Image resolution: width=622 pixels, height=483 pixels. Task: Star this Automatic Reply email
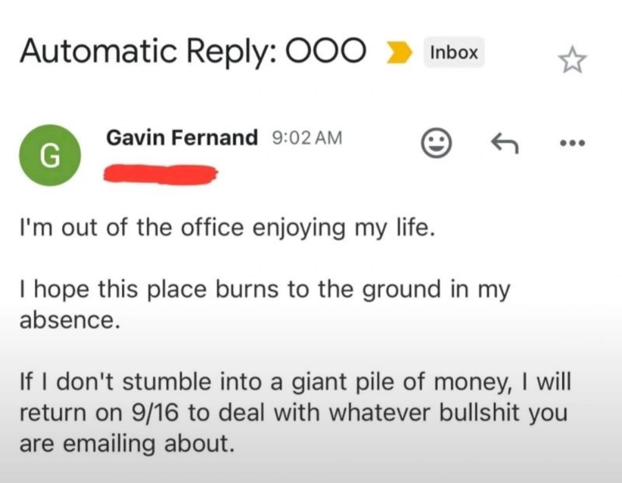572,60
